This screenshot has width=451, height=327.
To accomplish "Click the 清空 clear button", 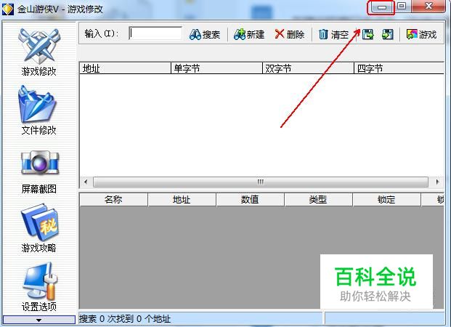I will click(333, 35).
